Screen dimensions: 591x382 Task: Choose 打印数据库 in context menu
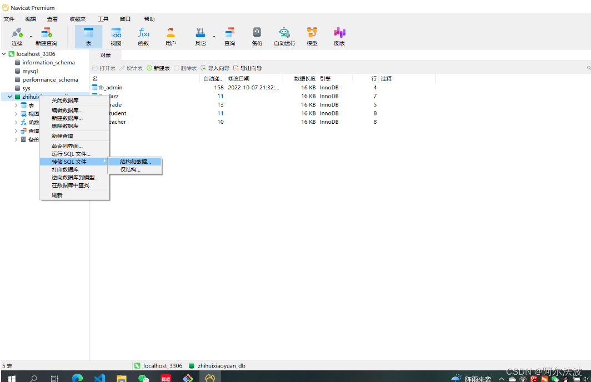(74, 169)
